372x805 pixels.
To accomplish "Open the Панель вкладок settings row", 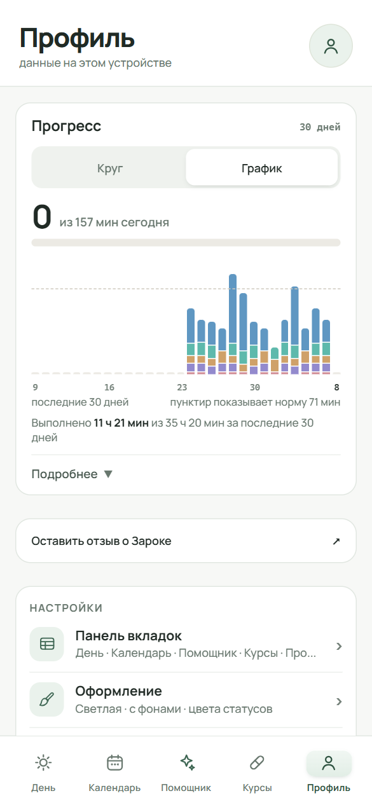I will coord(186,644).
